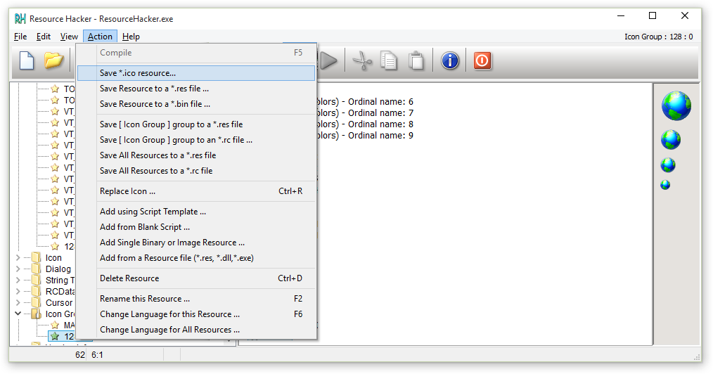Open the Help menu
The width and height of the screenshot is (713, 374).
point(131,37)
